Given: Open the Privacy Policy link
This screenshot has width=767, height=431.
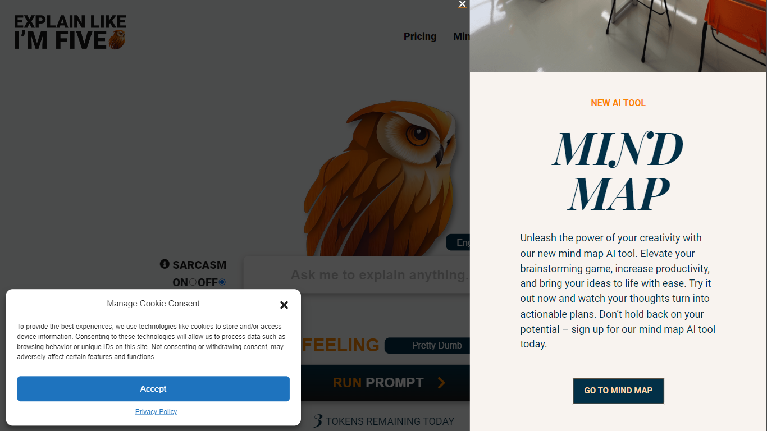Looking at the screenshot, I should (x=156, y=412).
